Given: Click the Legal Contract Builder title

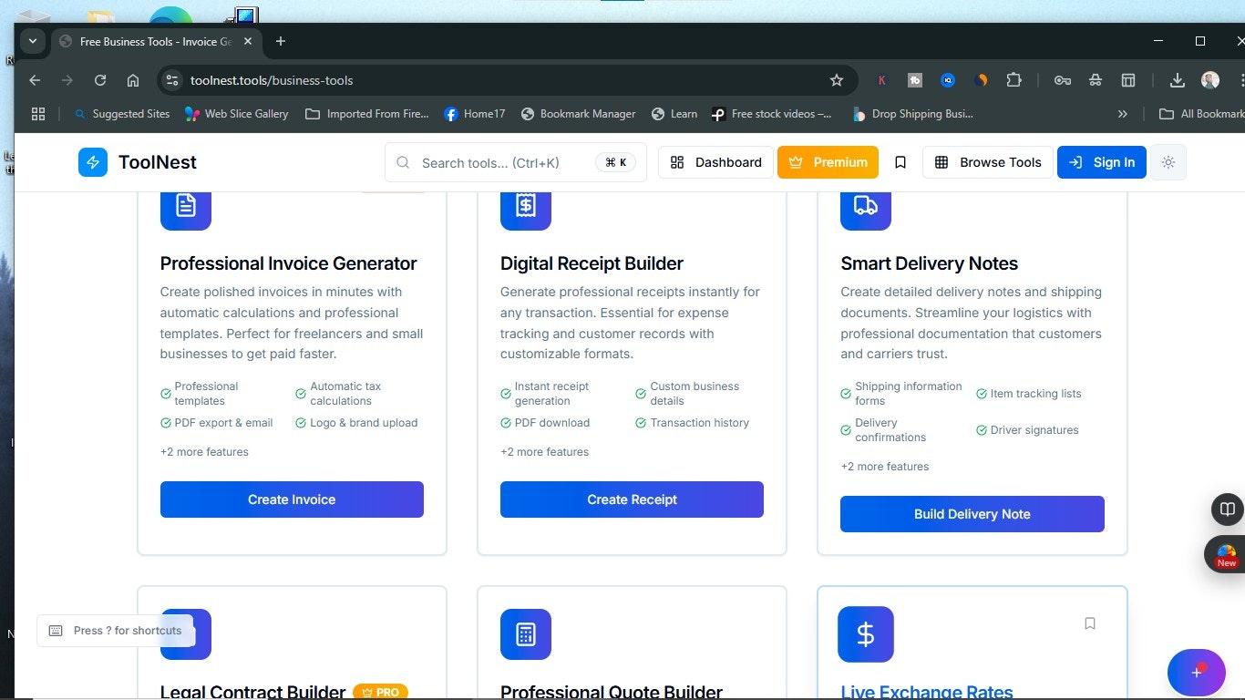Looking at the screenshot, I should (x=252, y=692).
